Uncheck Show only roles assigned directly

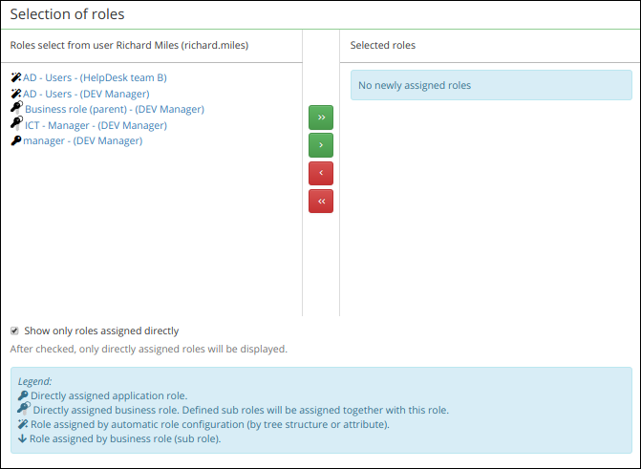coord(14,330)
